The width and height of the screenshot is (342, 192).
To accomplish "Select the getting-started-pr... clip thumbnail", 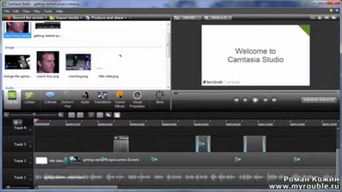I will [x=48, y=29].
